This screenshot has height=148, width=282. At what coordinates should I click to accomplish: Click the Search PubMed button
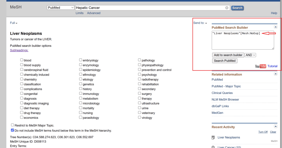pyautogui.click(x=225, y=61)
